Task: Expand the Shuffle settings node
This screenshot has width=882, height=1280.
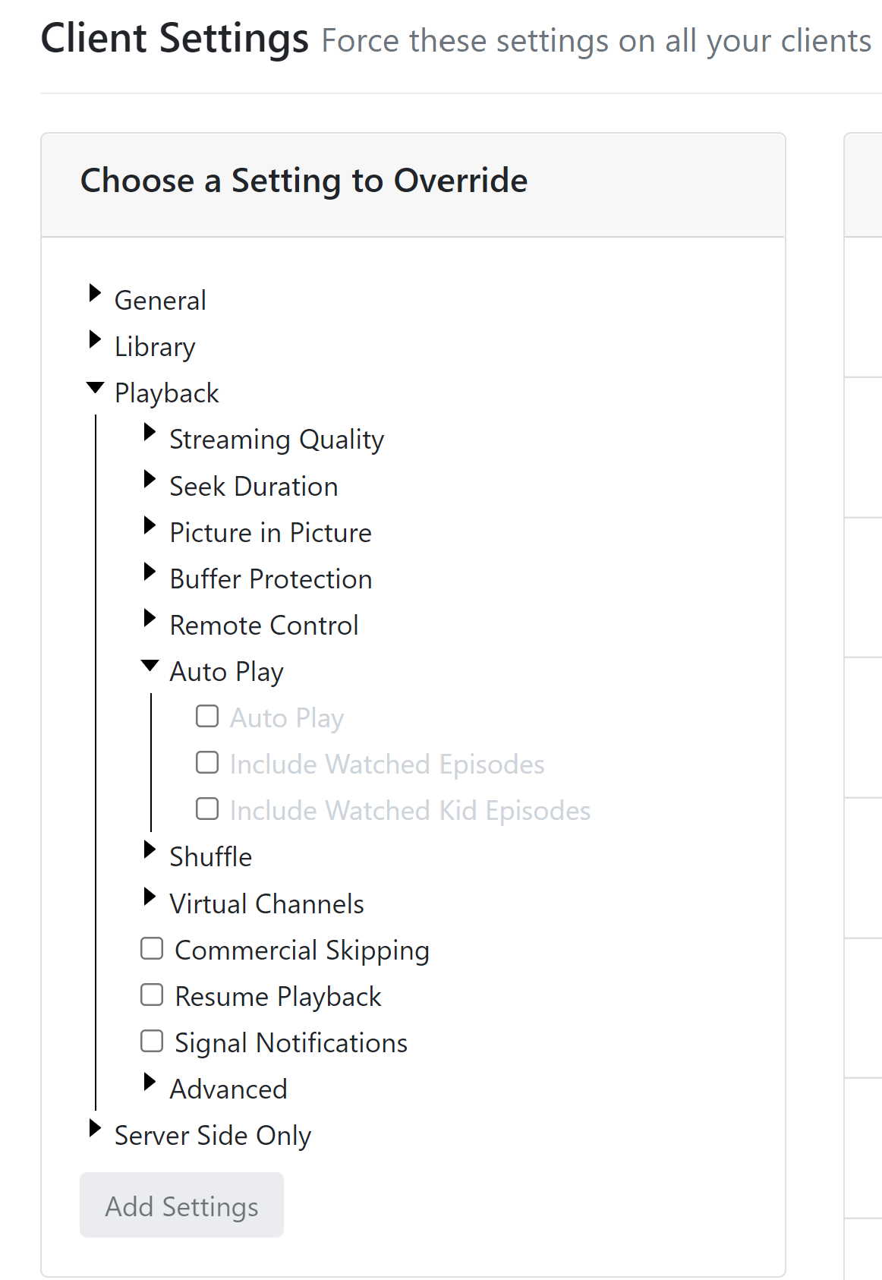Action: tap(150, 850)
